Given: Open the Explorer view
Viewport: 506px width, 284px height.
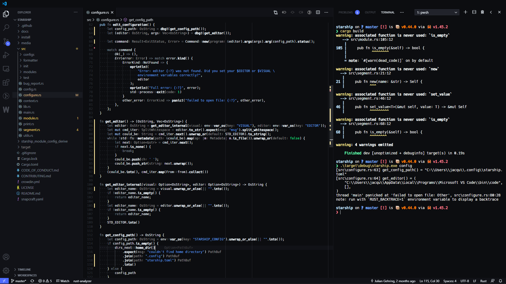Looking at the screenshot, I should (x=6, y=14).
